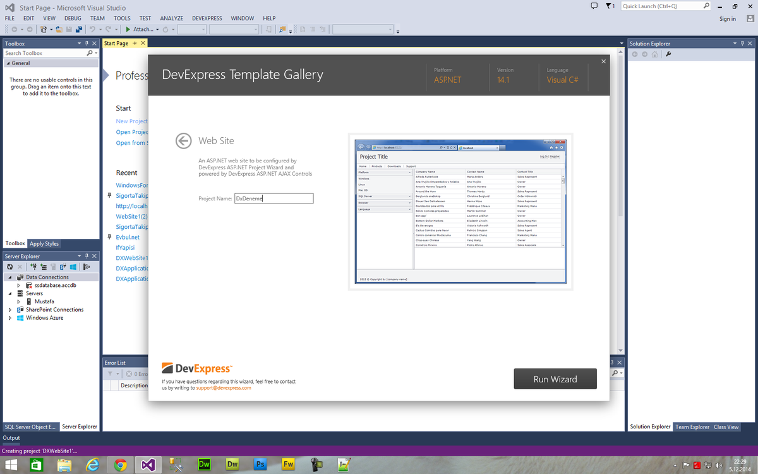Click the Undo toolbar icon
The height and width of the screenshot is (474, 758).
(93, 29)
